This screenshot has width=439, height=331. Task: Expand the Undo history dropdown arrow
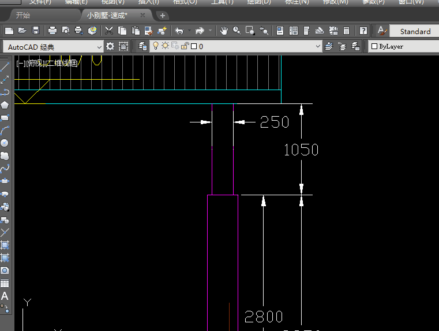point(190,30)
